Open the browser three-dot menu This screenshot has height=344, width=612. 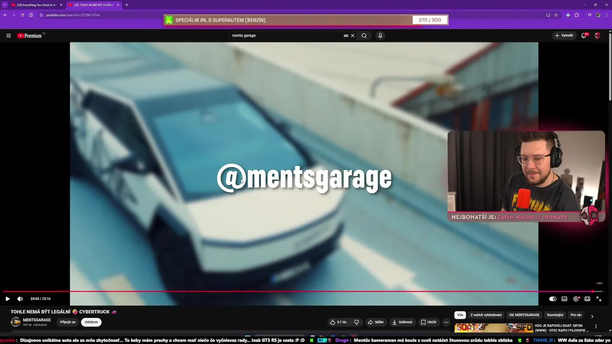607,15
